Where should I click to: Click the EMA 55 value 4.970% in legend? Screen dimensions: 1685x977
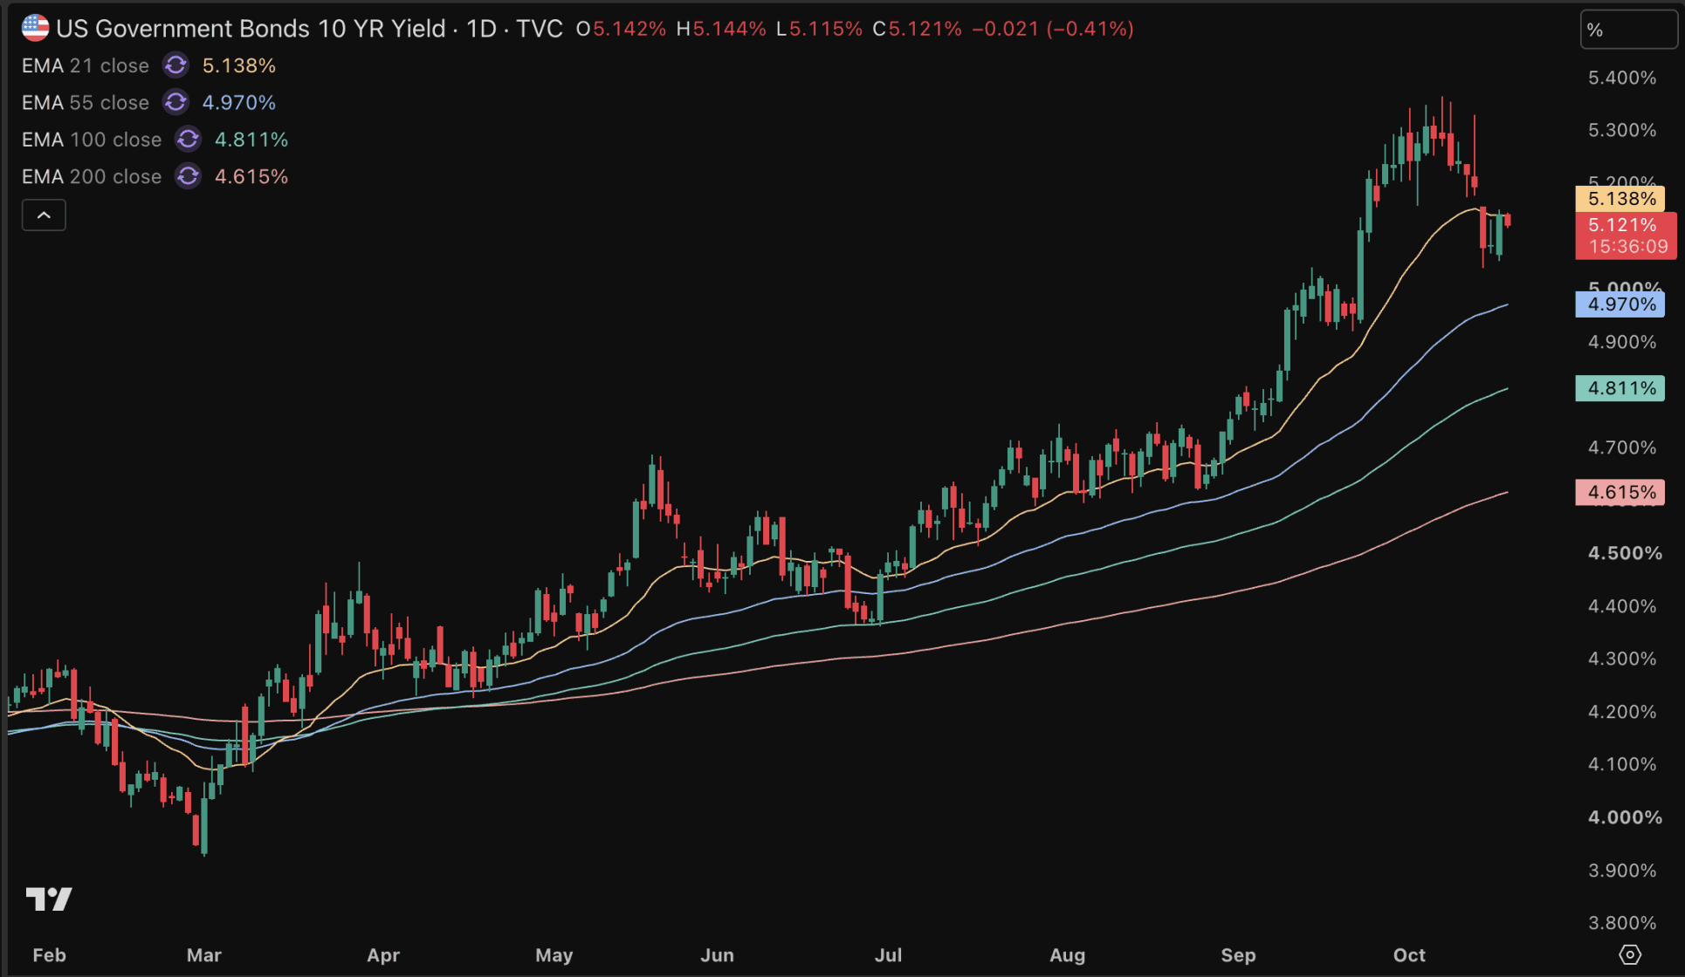coord(239,103)
